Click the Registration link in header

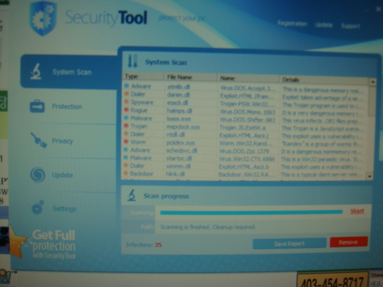(x=292, y=23)
